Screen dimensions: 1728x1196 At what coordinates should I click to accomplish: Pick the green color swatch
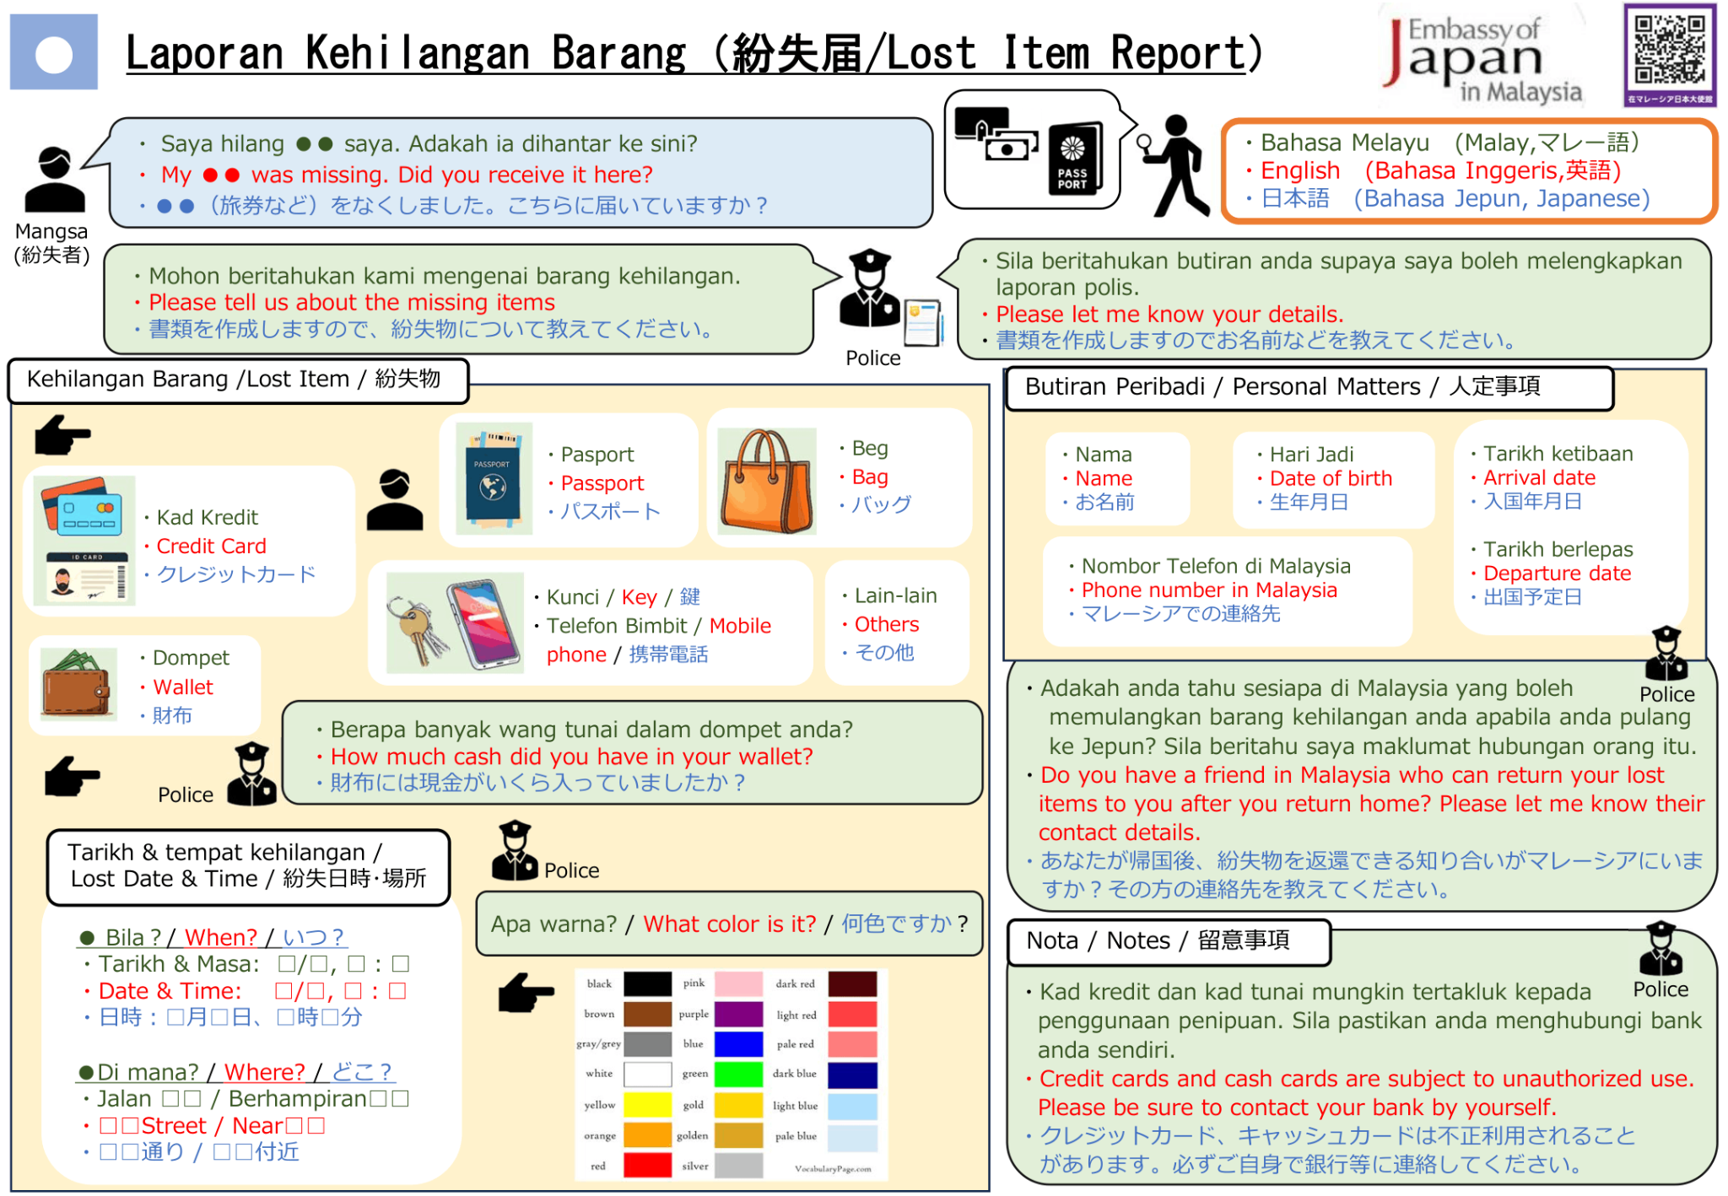point(738,1075)
